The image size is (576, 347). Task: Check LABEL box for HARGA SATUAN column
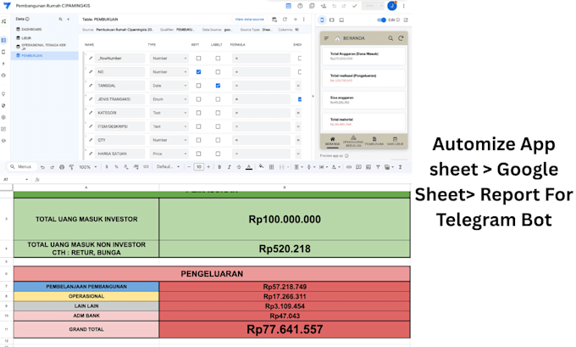(x=218, y=154)
